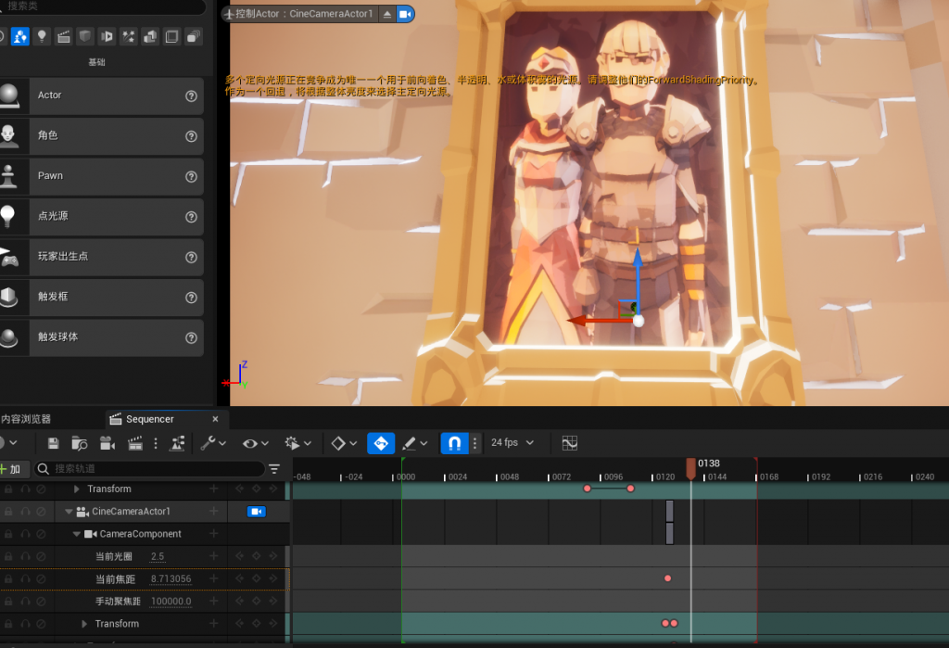
Task: Click the 当前焦距 value 8.713056
Action: click(171, 579)
